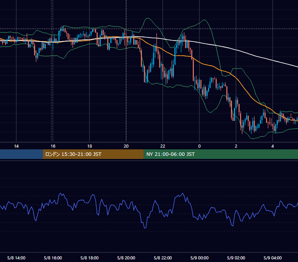Click the 20 hour tick label
The height and width of the screenshot is (262, 298).
coord(126,146)
